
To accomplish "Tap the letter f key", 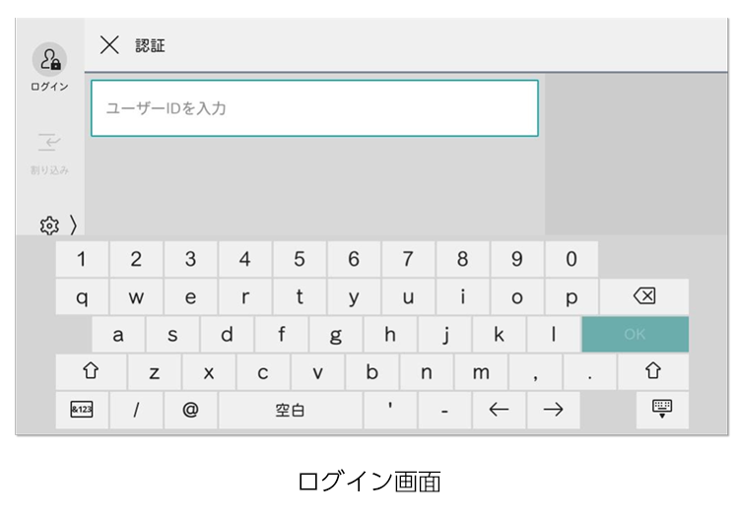I will pyautogui.click(x=282, y=334).
